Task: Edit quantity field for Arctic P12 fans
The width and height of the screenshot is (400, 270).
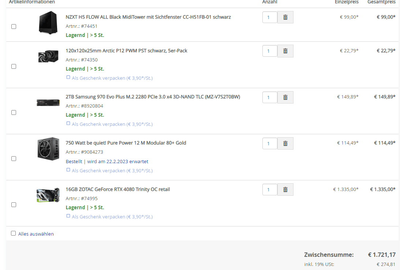Action: tap(270, 51)
